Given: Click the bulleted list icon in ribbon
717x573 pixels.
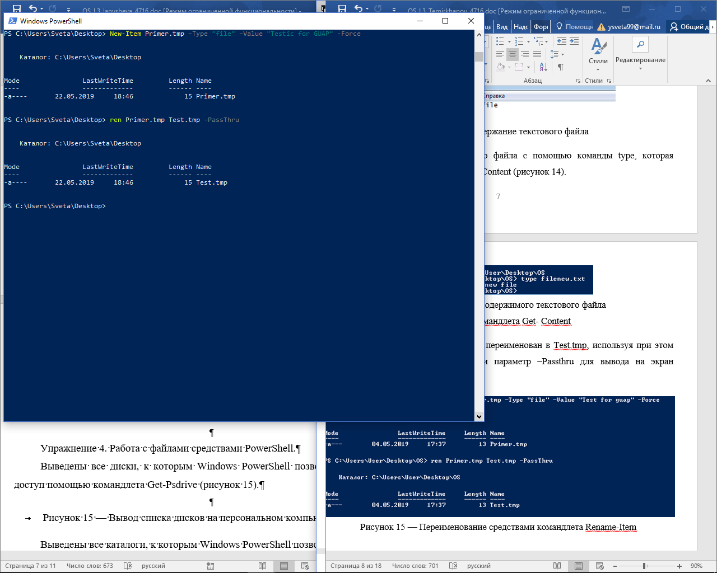Looking at the screenshot, I should click(x=500, y=41).
